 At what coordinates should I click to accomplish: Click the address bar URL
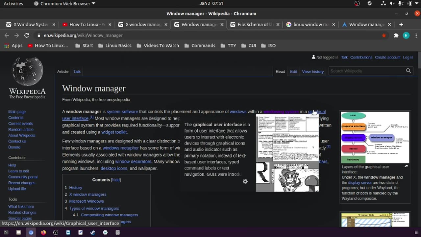[x=83, y=35]
